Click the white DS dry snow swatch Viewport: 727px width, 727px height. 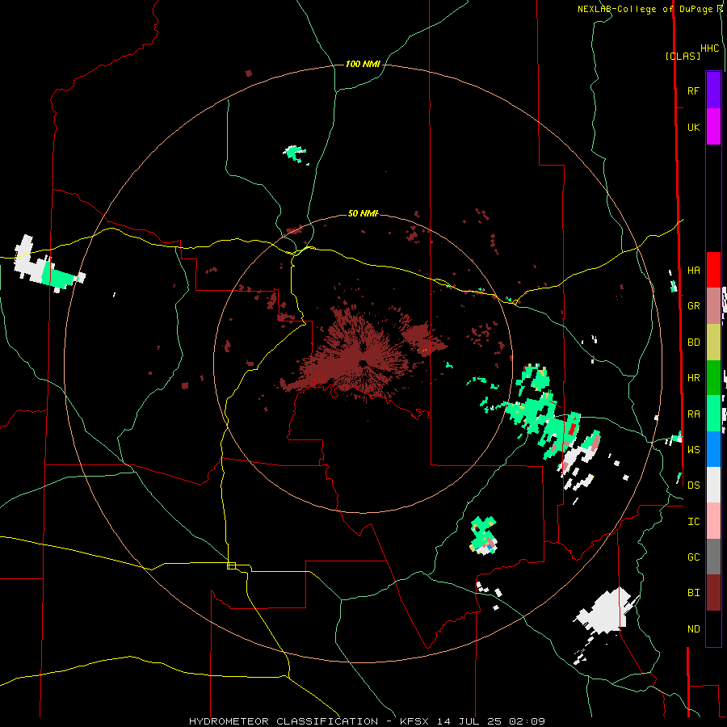[713, 485]
